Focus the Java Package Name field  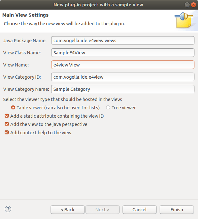[x=123, y=40]
